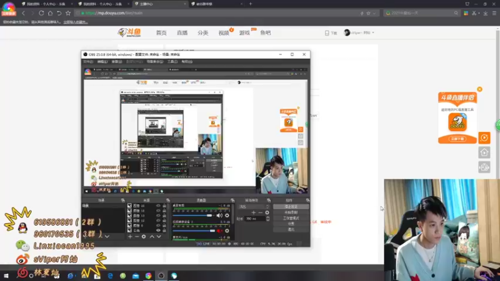Increase transition duration with up stepper
Image resolution: width=500 pixels, height=281 pixels.
268,217
